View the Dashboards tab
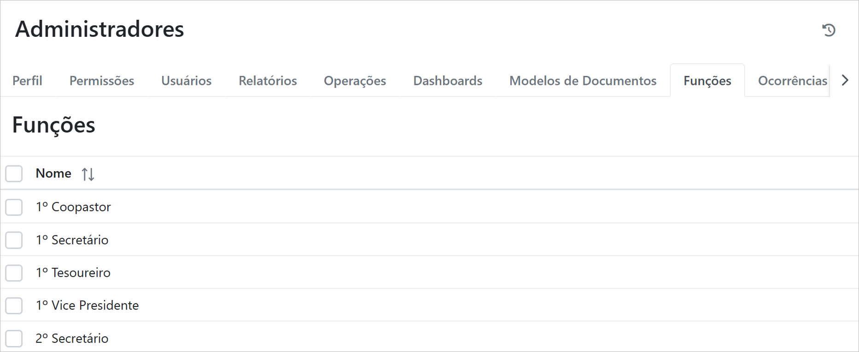Viewport: 859px width, 352px height. pos(448,81)
